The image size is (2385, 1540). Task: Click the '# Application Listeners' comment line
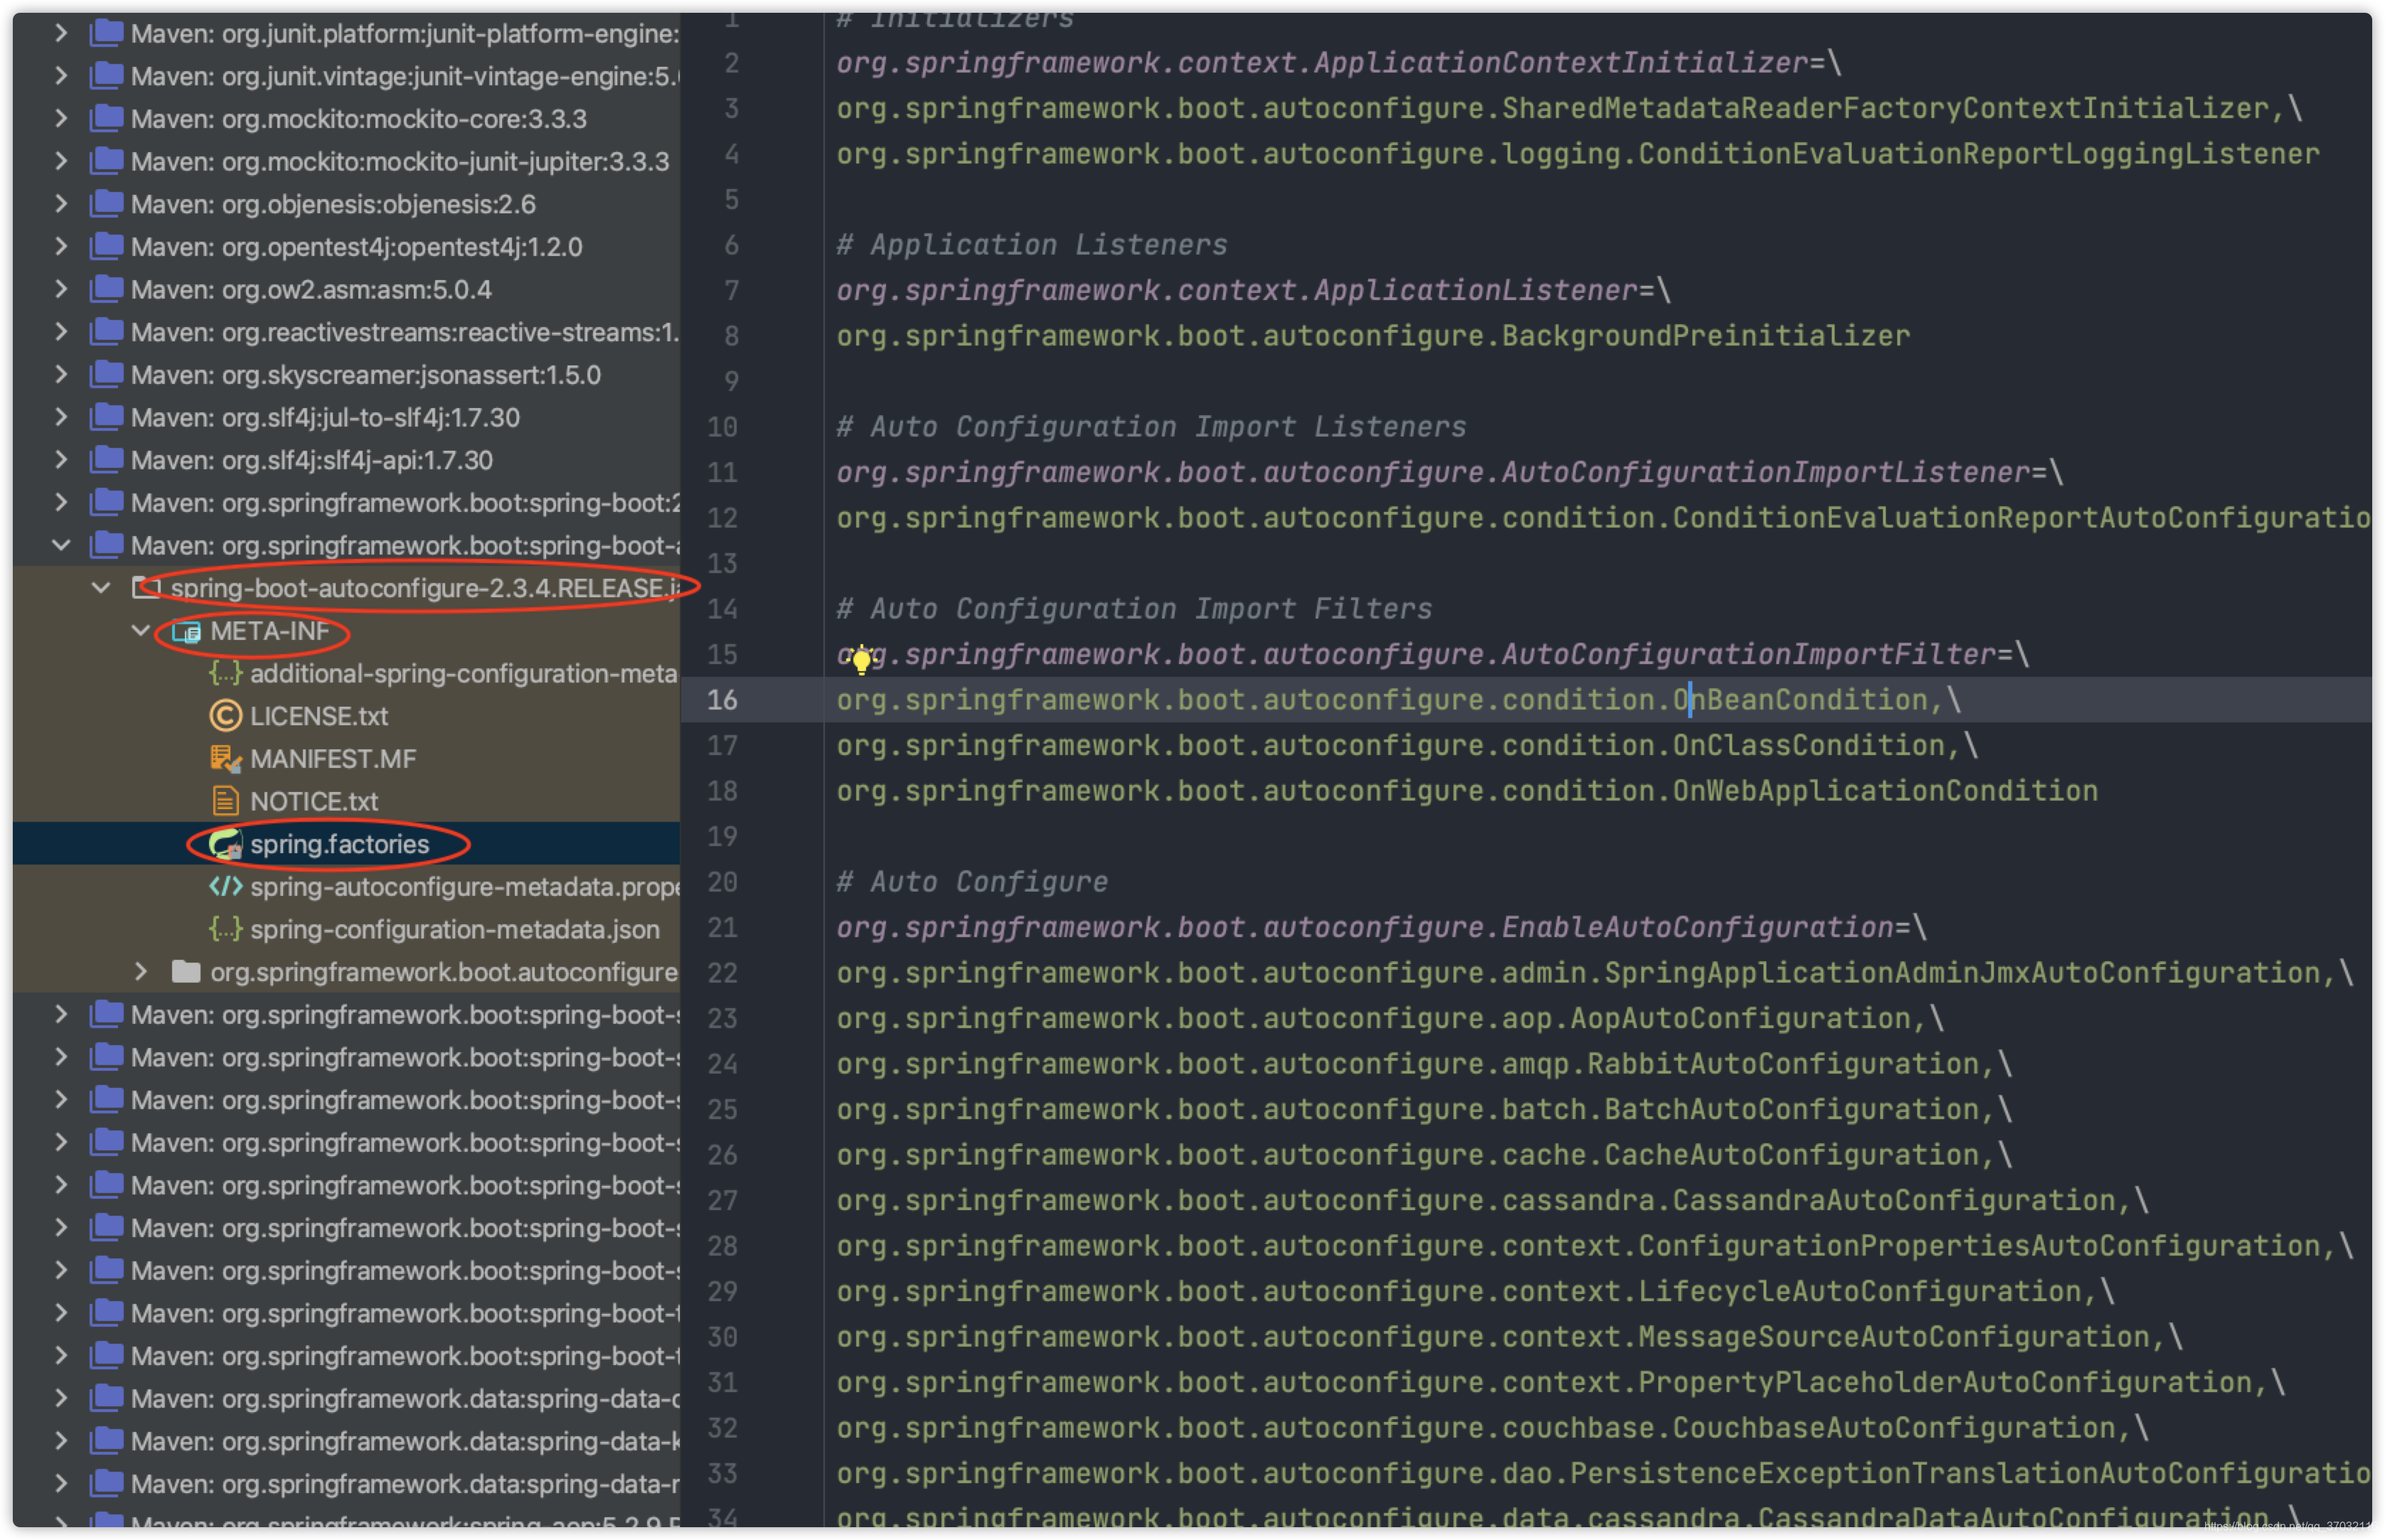pos(1032,244)
